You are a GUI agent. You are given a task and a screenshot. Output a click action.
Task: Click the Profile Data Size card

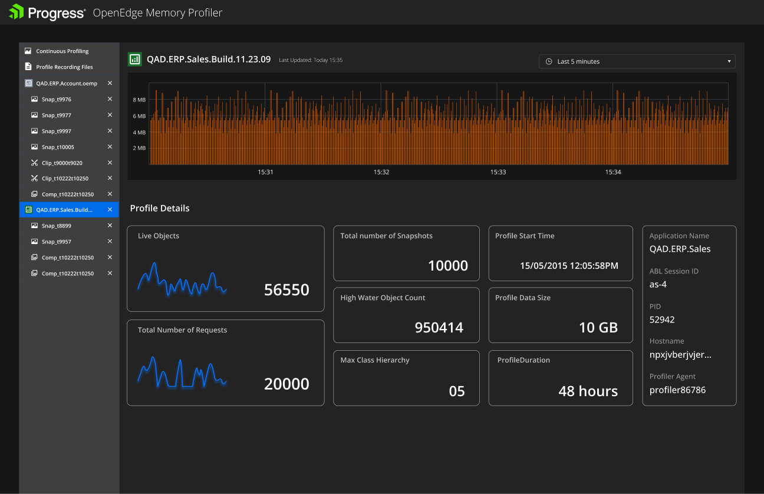[x=561, y=315]
